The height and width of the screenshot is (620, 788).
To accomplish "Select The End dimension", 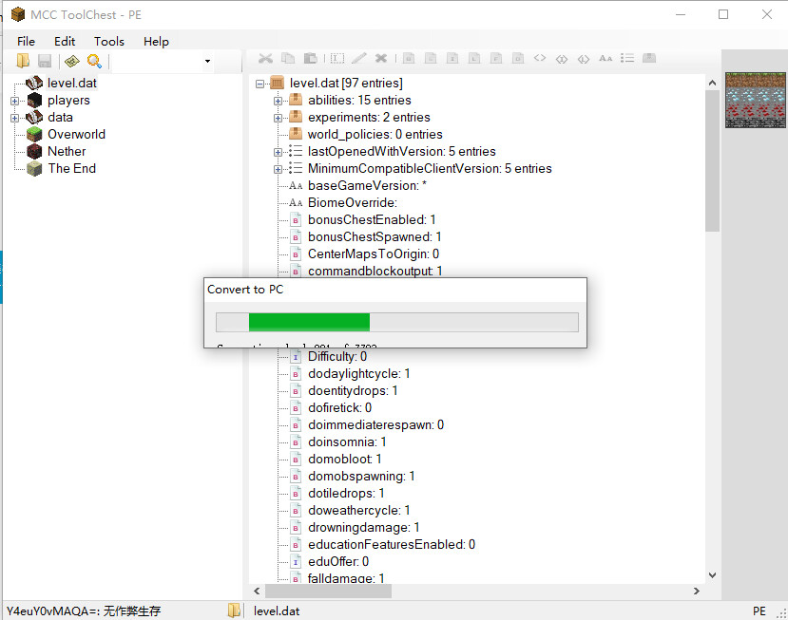I will [x=72, y=168].
